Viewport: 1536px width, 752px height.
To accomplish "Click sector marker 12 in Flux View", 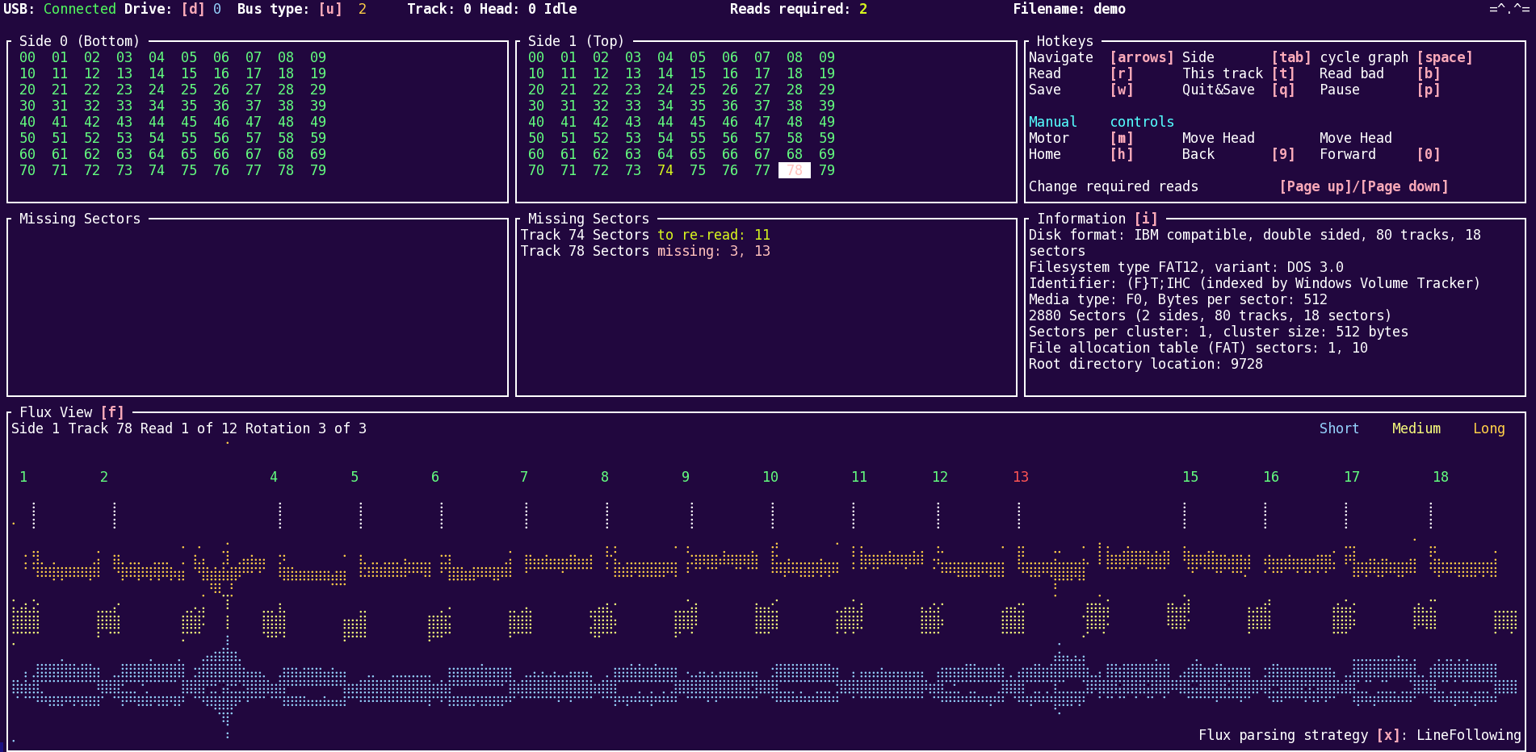I will [940, 477].
